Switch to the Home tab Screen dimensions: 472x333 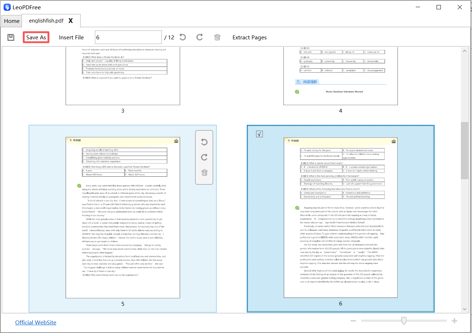click(x=11, y=21)
